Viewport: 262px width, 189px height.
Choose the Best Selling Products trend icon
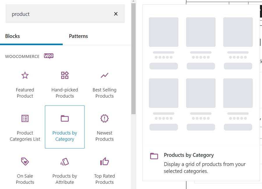(x=105, y=75)
